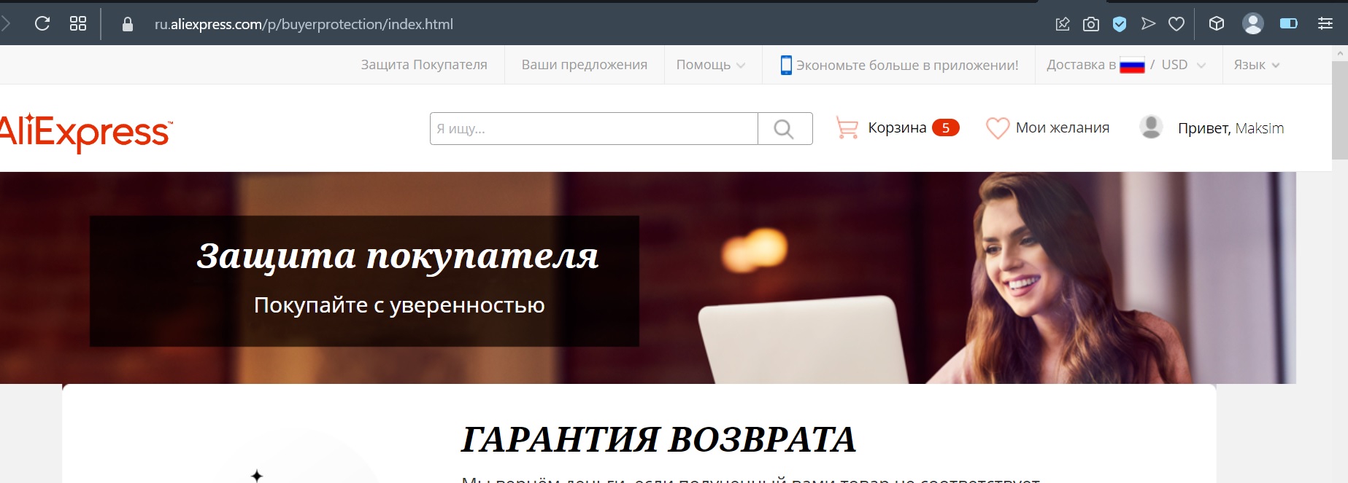Image resolution: width=1348 pixels, height=483 pixels.
Task: Click the Russian flag icon
Action: [x=1132, y=66]
